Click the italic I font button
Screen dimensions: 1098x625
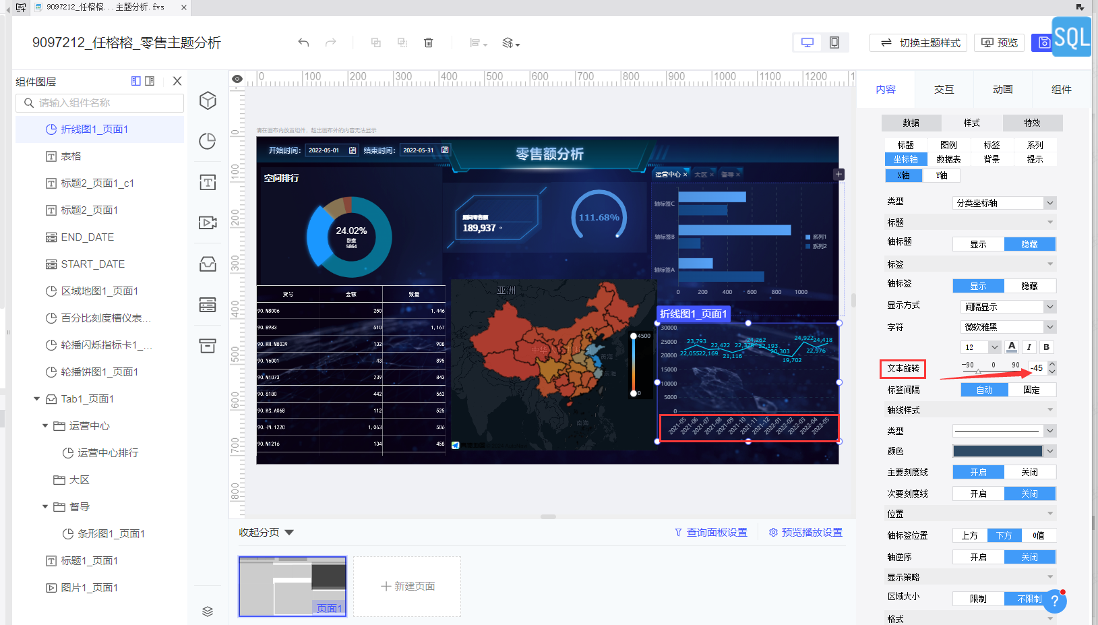[1029, 347]
